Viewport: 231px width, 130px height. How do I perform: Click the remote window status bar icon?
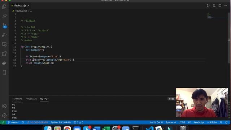3,122
